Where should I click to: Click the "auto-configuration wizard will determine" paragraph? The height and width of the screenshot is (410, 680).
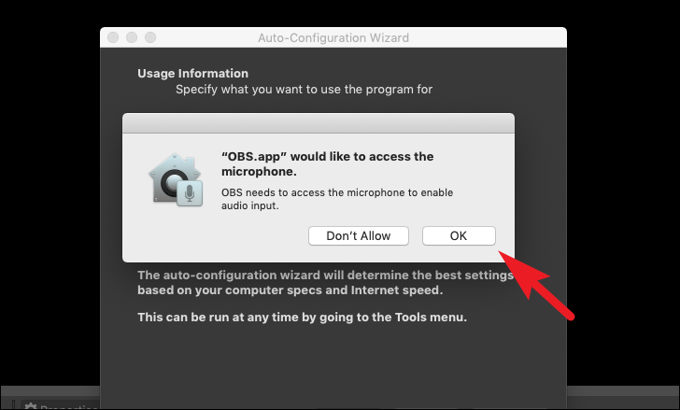[325, 283]
